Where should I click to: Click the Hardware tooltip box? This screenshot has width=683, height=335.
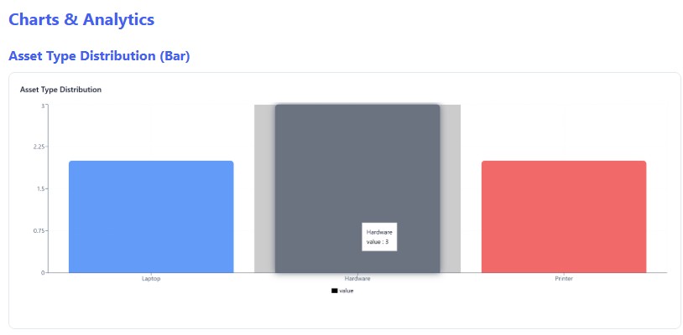click(379, 236)
